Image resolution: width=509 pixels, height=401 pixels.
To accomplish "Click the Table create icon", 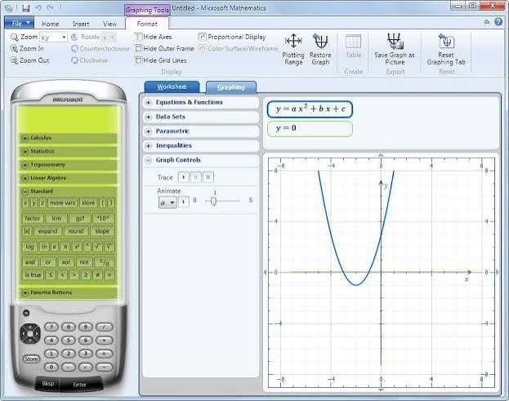I will (353, 42).
